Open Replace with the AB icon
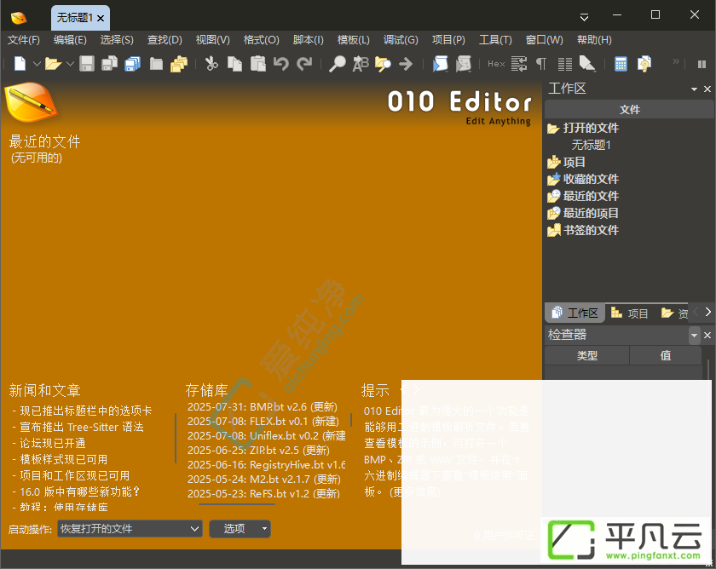Screen dimensions: 716x569 pyautogui.click(x=361, y=64)
